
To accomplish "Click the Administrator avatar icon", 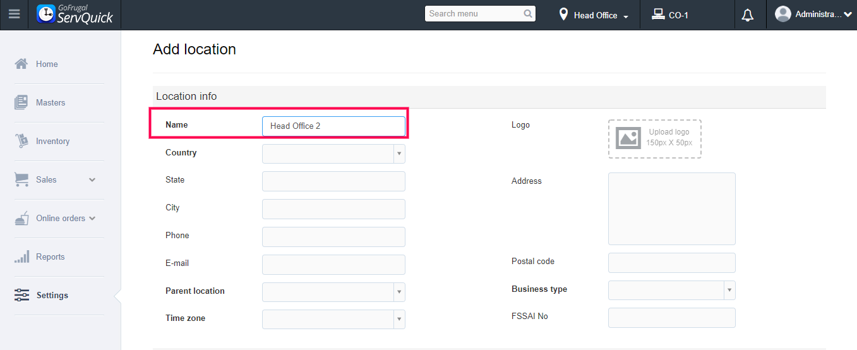I will point(783,14).
